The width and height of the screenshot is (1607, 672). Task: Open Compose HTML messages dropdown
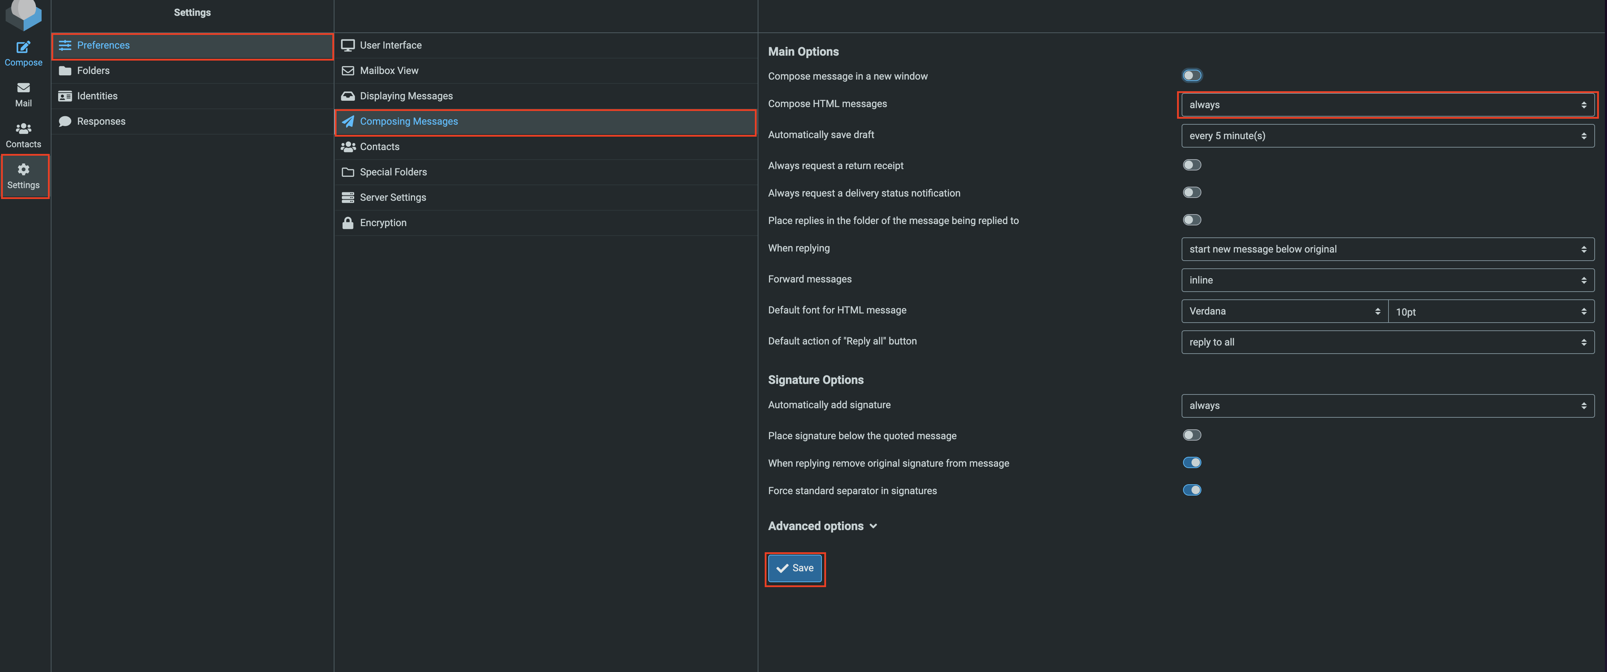click(1387, 105)
